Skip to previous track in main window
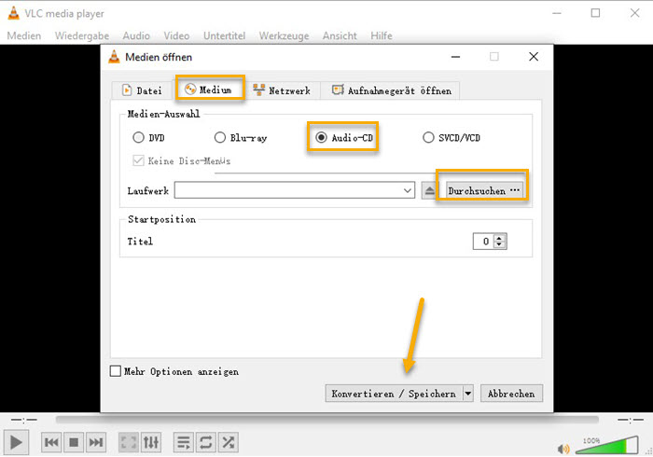The width and height of the screenshot is (653, 457). point(51,442)
